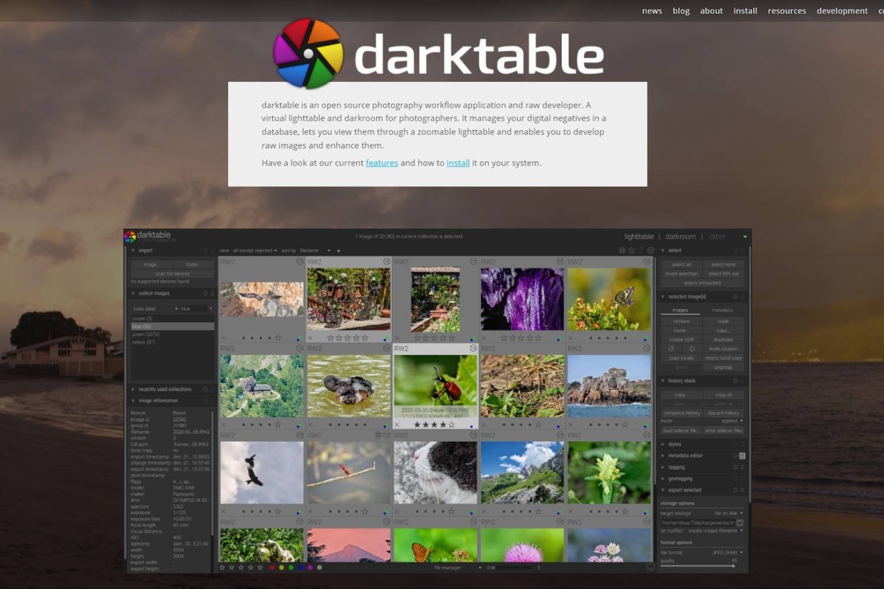Expand the geotagging module

[663, 479]
